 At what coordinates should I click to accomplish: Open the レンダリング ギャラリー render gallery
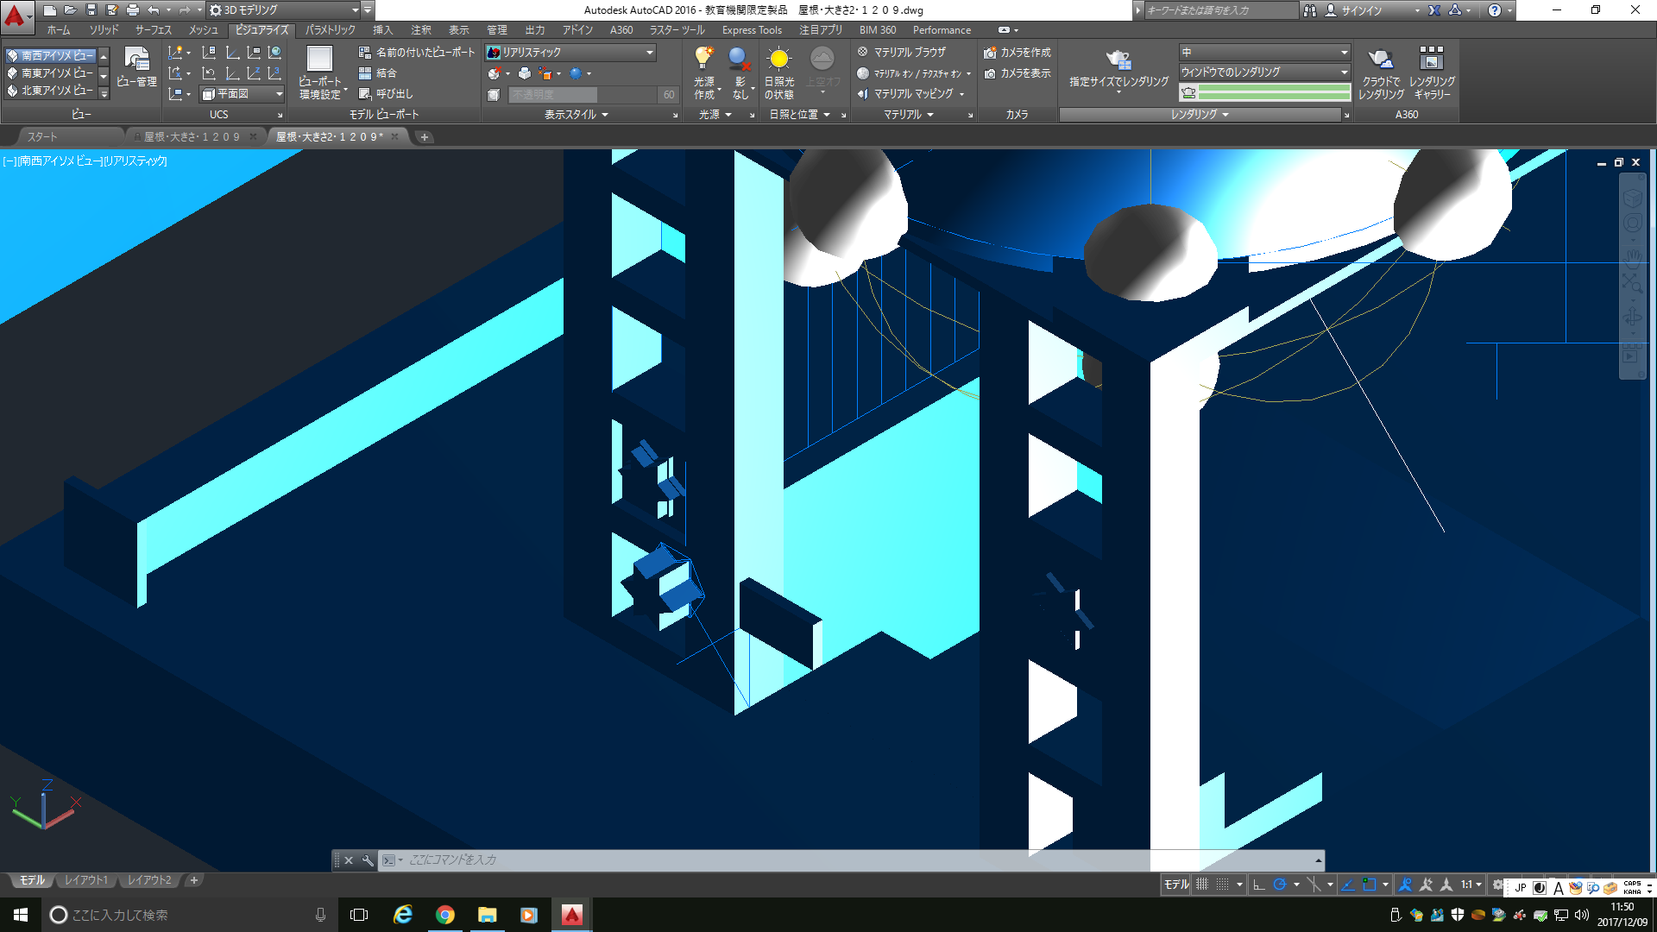(x=1431, y=60)
